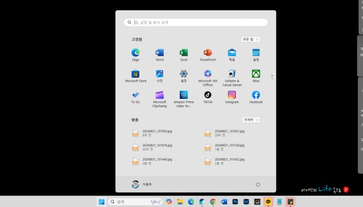Launch Microsoft 365 (Office)

tap(208, 78)
